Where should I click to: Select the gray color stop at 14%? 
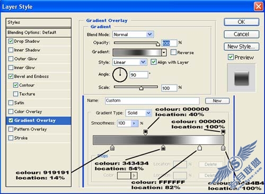pos(112,147)
